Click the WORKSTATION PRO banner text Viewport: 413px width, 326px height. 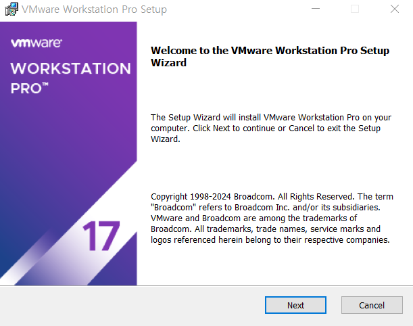point(70,78)
